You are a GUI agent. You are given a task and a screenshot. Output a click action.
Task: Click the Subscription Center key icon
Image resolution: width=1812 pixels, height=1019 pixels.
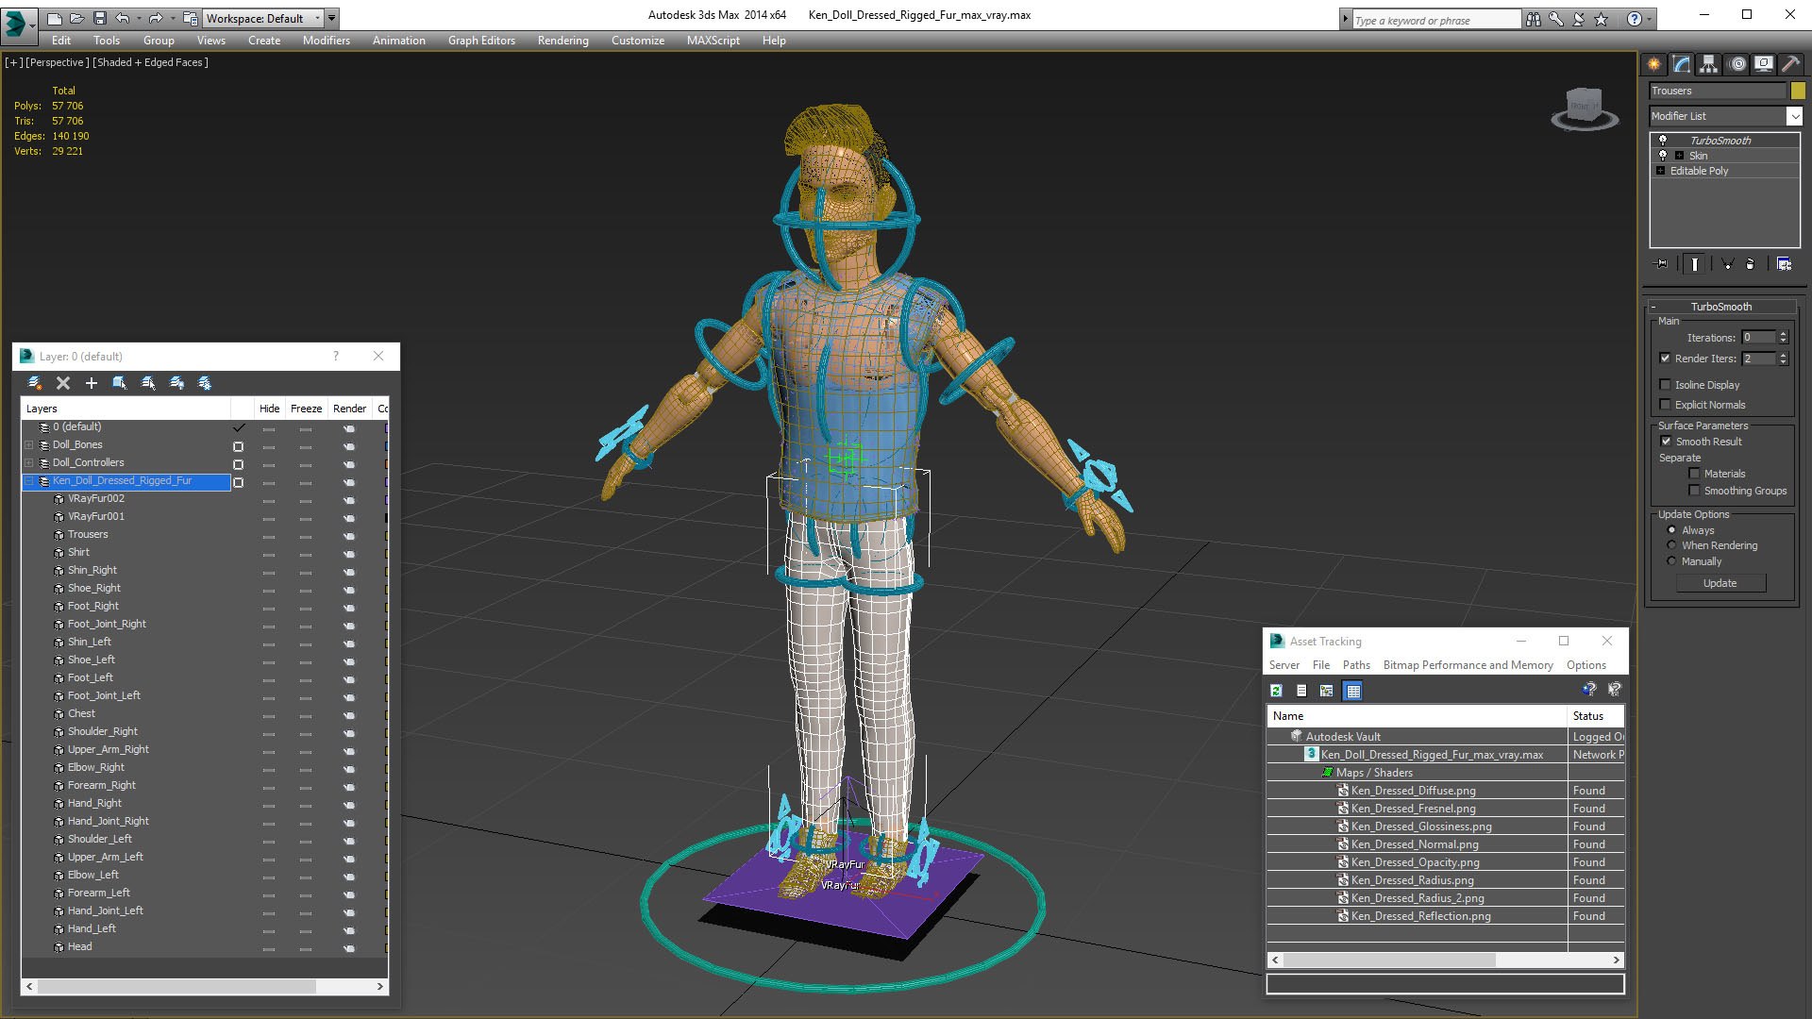point(1555,19)
